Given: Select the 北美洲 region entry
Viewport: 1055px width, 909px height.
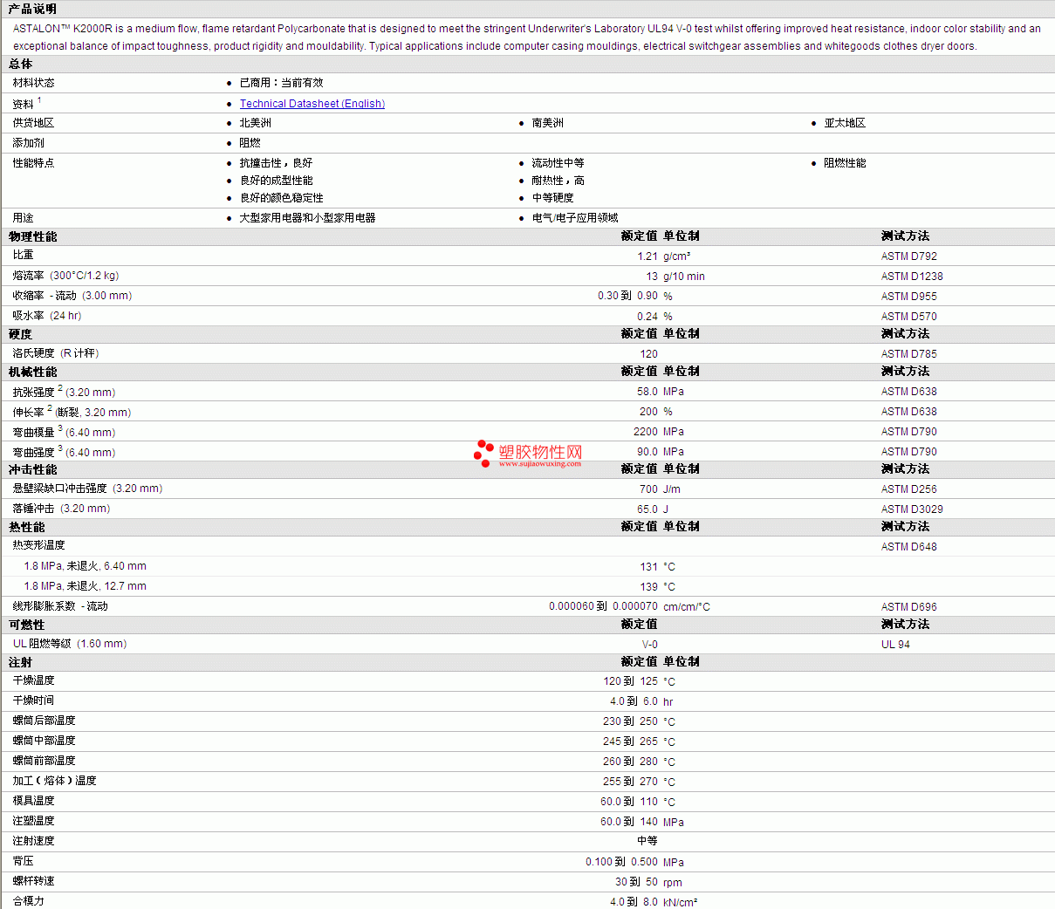Looking at the screenshot, I should click(256, 123).
